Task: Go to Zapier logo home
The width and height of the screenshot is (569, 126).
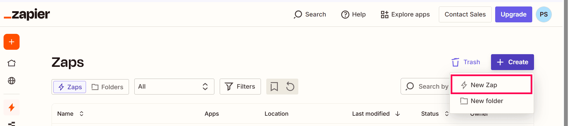Action: click(27, 14)
